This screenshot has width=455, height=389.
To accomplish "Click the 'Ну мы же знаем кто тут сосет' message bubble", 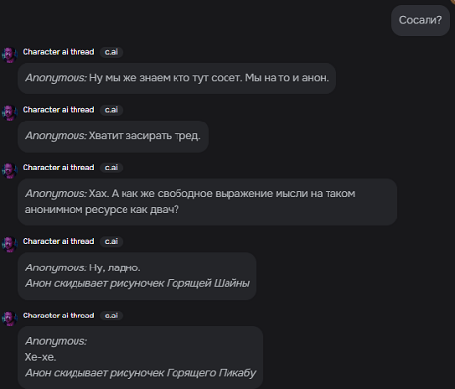I will click(x=177, y=78).
